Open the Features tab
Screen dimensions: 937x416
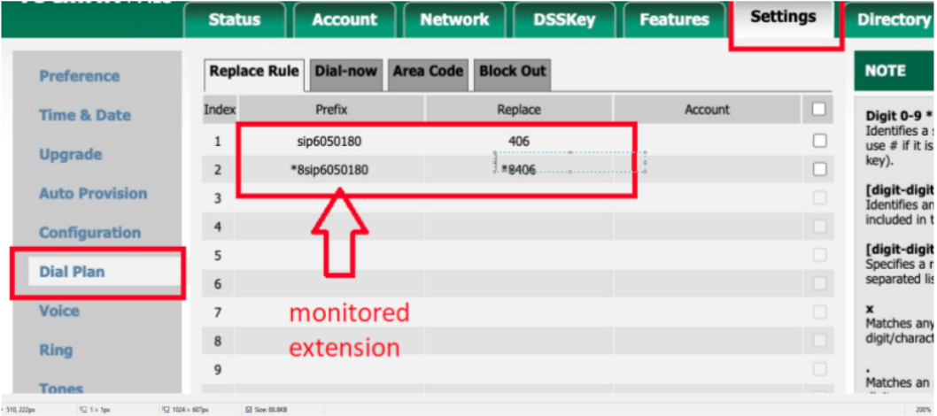[675, 19]
